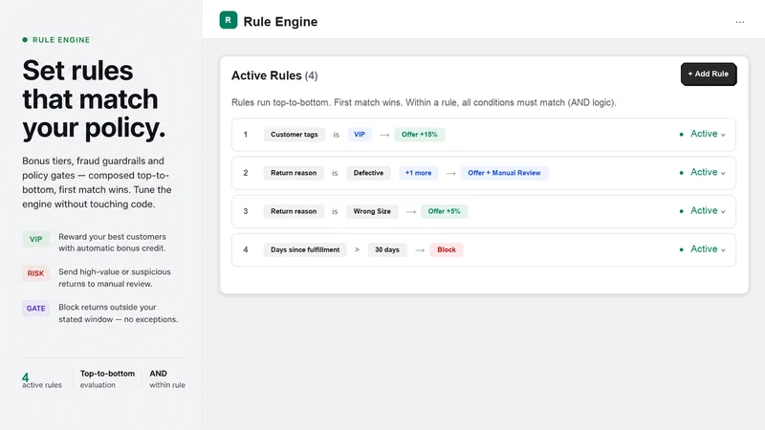Click the Customer tags condition chip
The width and height of the screenshot is (765, 430).
295,135
